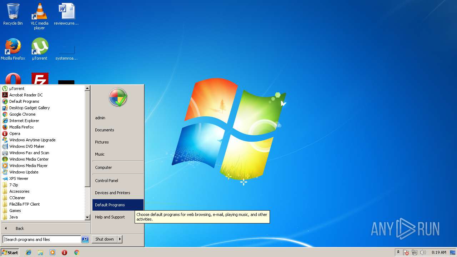Screen dimensions: 457x257
Task: Open Control Panel from the Start menu
Action: click(118, 181)
